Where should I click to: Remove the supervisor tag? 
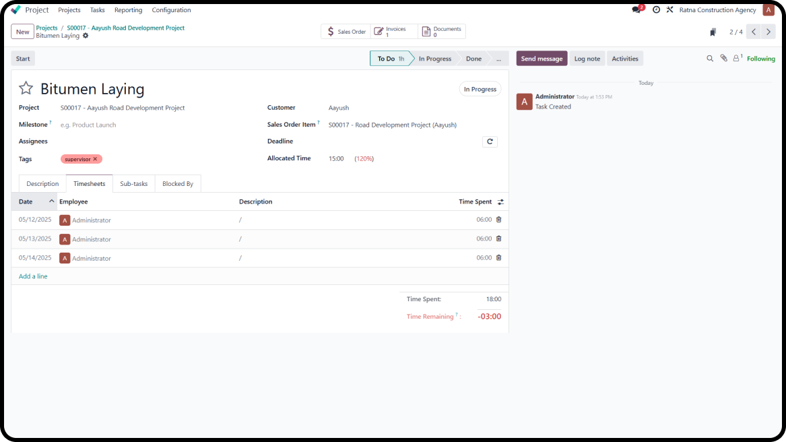coord(95,159)
